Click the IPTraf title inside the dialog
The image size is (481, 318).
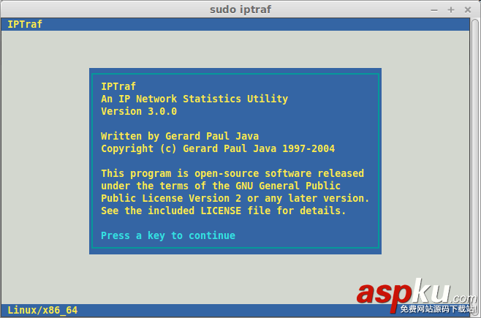point(118,86)
